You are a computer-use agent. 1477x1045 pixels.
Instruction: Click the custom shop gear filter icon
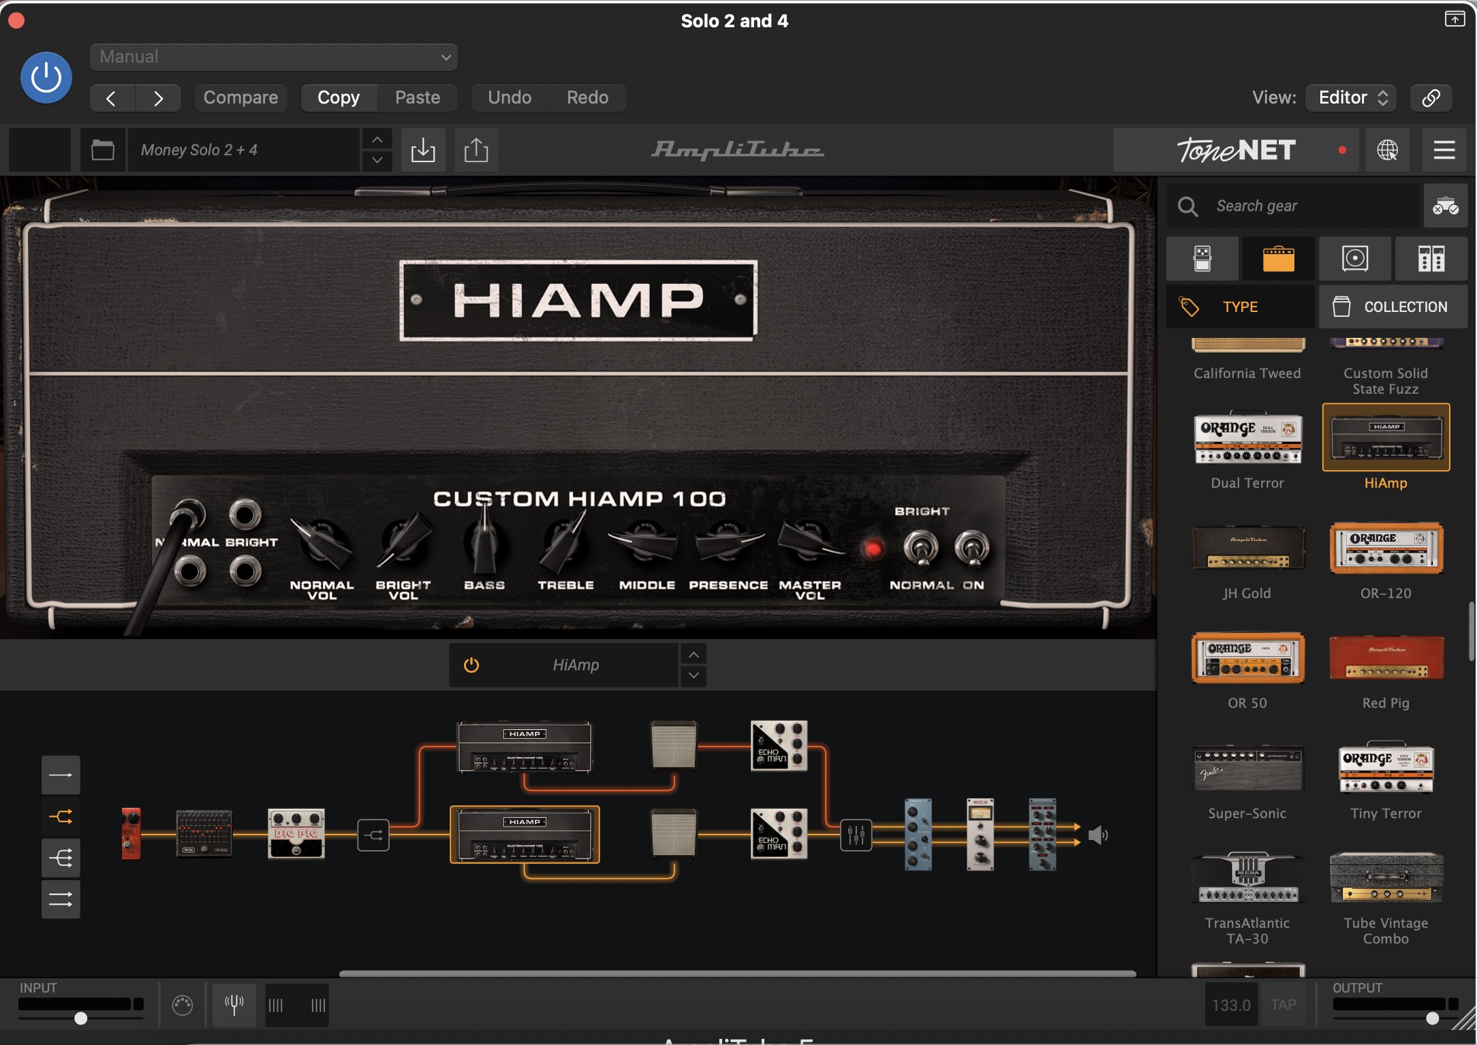[1445, 206]
